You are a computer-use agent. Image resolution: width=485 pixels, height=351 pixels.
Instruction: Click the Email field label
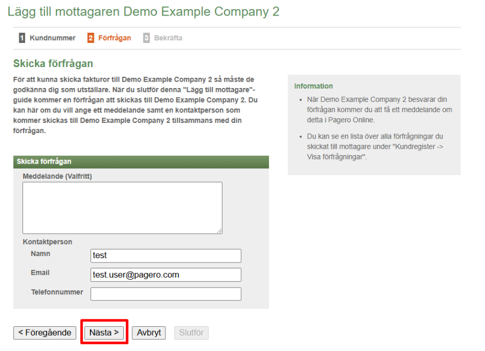pos(40,273)
